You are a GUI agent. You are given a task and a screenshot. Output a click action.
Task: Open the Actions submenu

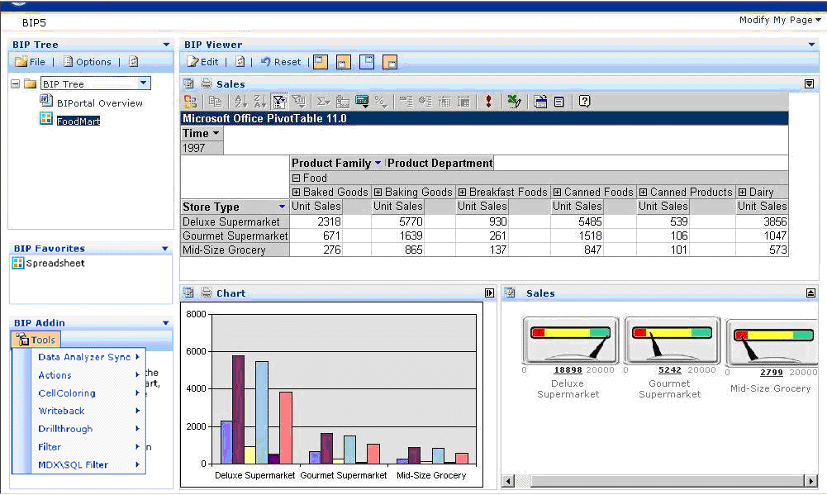[x=88, y=375]
